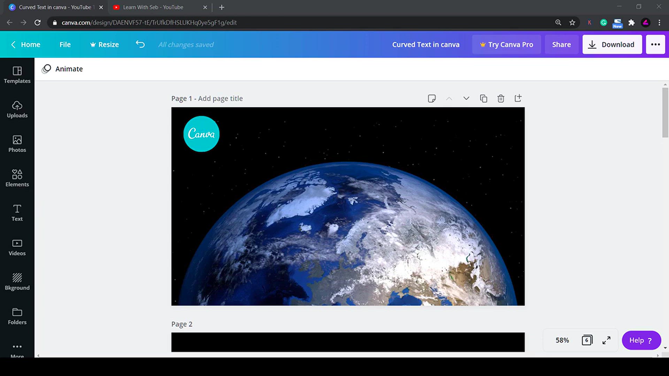Open the Uploads panel
The height and width of the screenshot is (376, 669).
click(17, 109)
